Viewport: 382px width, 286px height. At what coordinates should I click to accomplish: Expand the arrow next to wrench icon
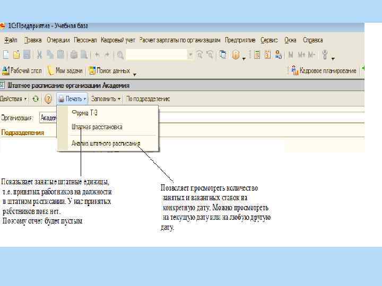[x=333, y=59]
